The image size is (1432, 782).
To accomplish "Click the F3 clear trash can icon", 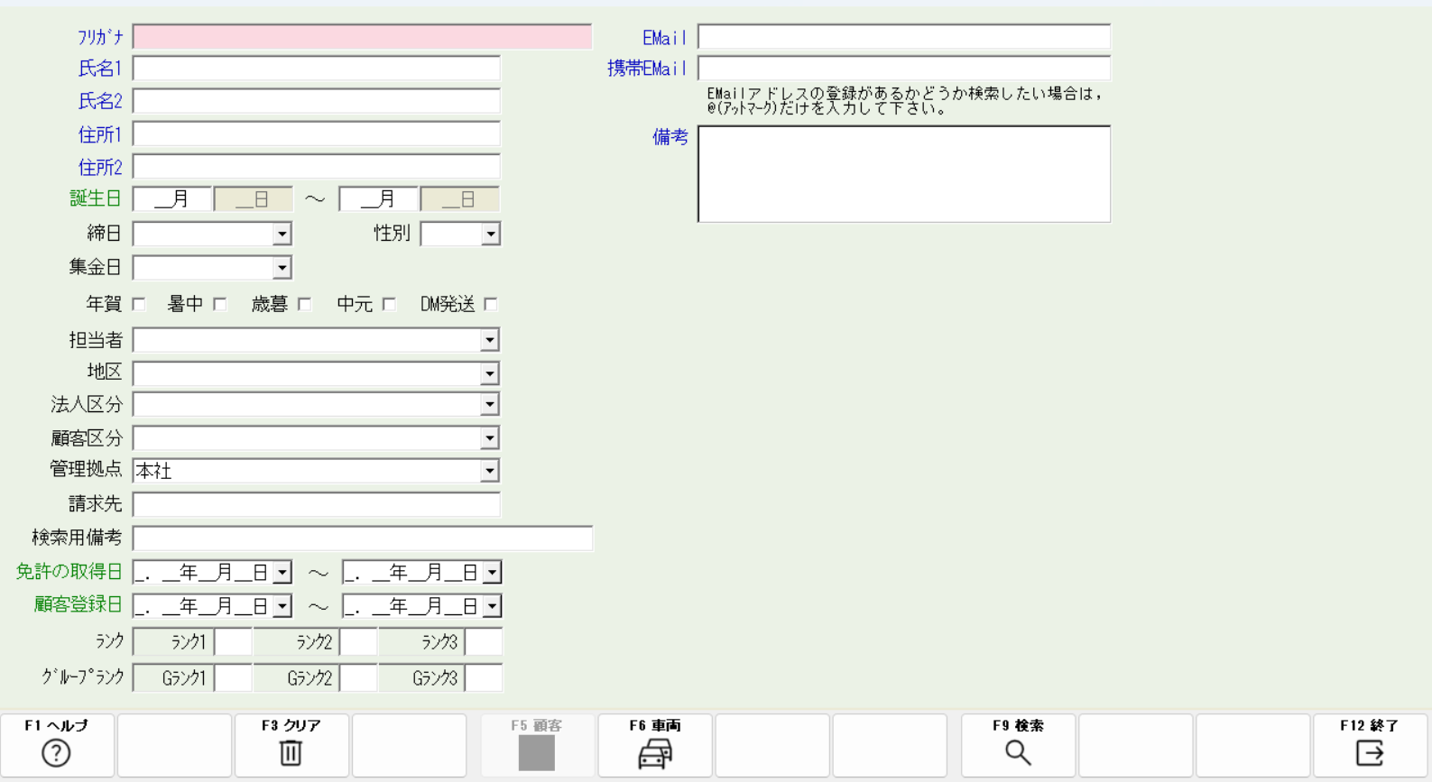I will pyautogui.click(x=291, y=752).
